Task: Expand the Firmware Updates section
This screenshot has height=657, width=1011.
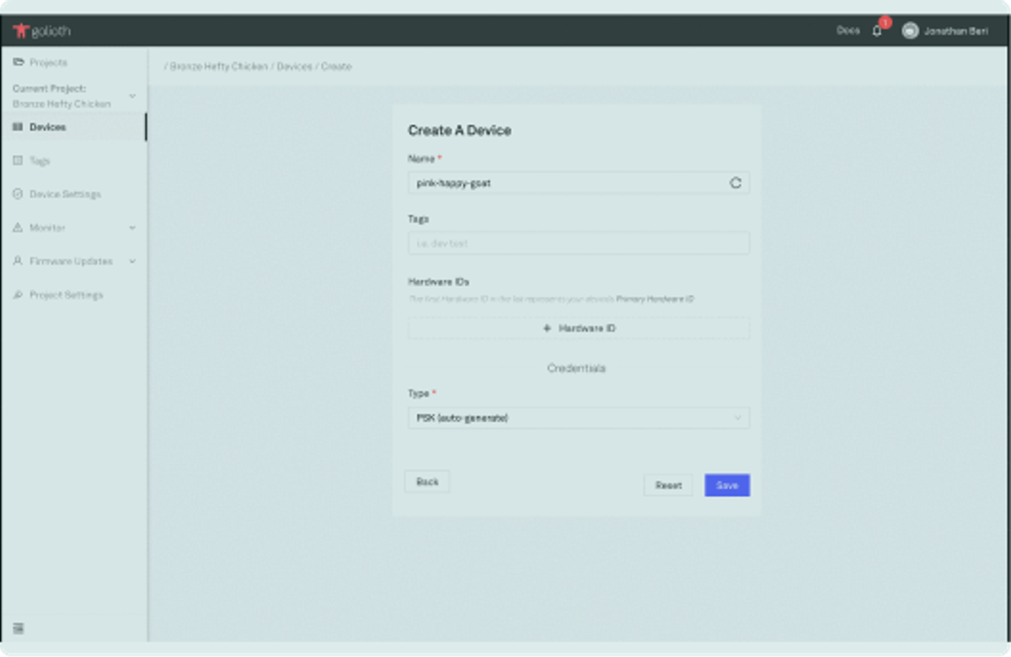Action: click(131, 261)
